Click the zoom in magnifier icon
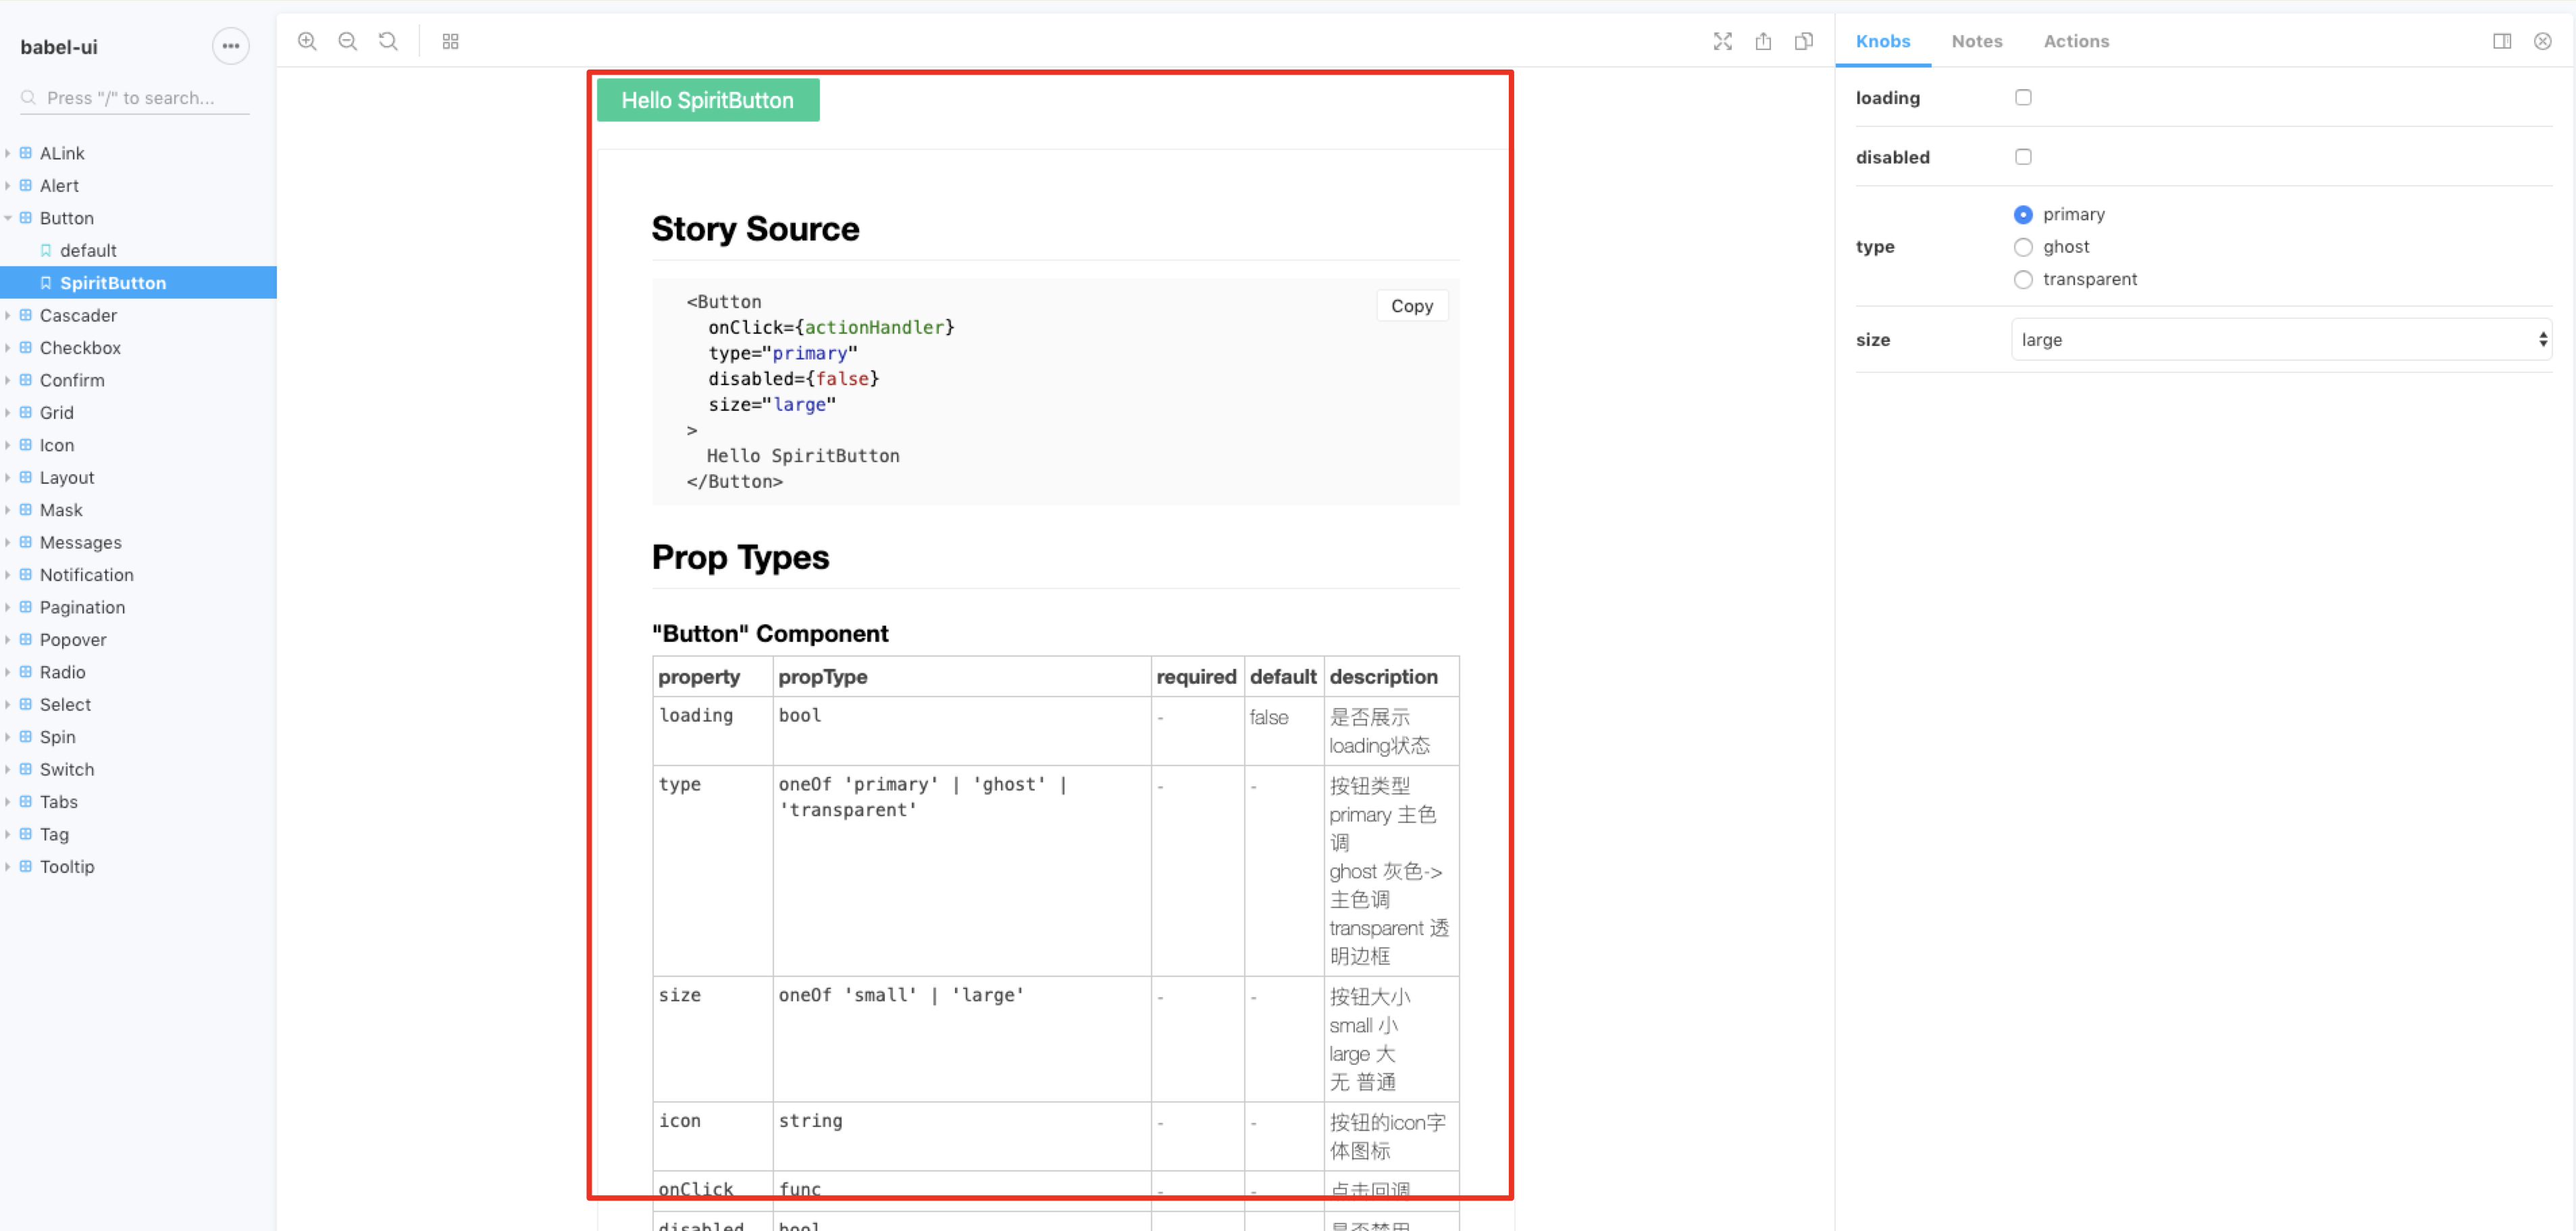This screenshot has height=1231, width=2576. 307,41
